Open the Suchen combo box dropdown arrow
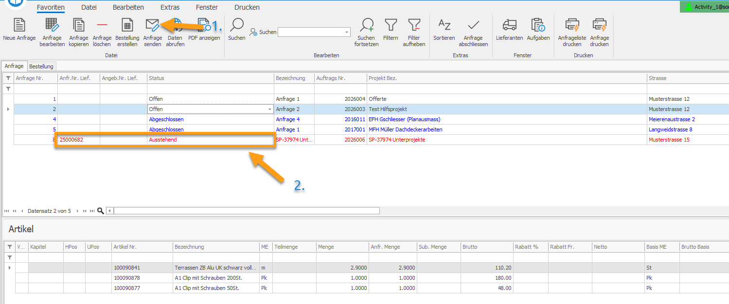The height and width of the screenshot is (304, 729). pos(347,32)
